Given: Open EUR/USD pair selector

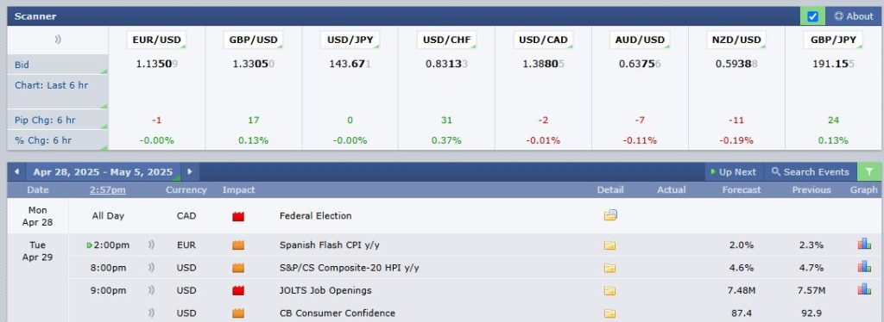Looking at the screenshot, I should pos(157,40).
